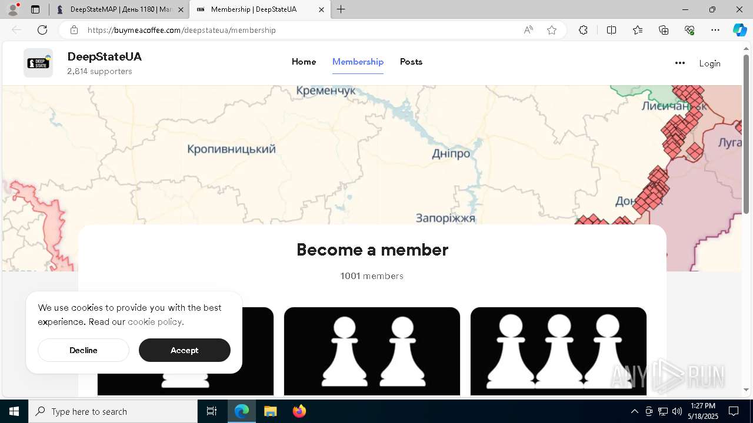Open the taskbar clock and date

pyautogui.click(x=702, y=411)
